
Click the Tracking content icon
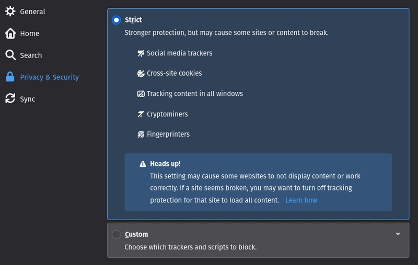click(141, 94)
